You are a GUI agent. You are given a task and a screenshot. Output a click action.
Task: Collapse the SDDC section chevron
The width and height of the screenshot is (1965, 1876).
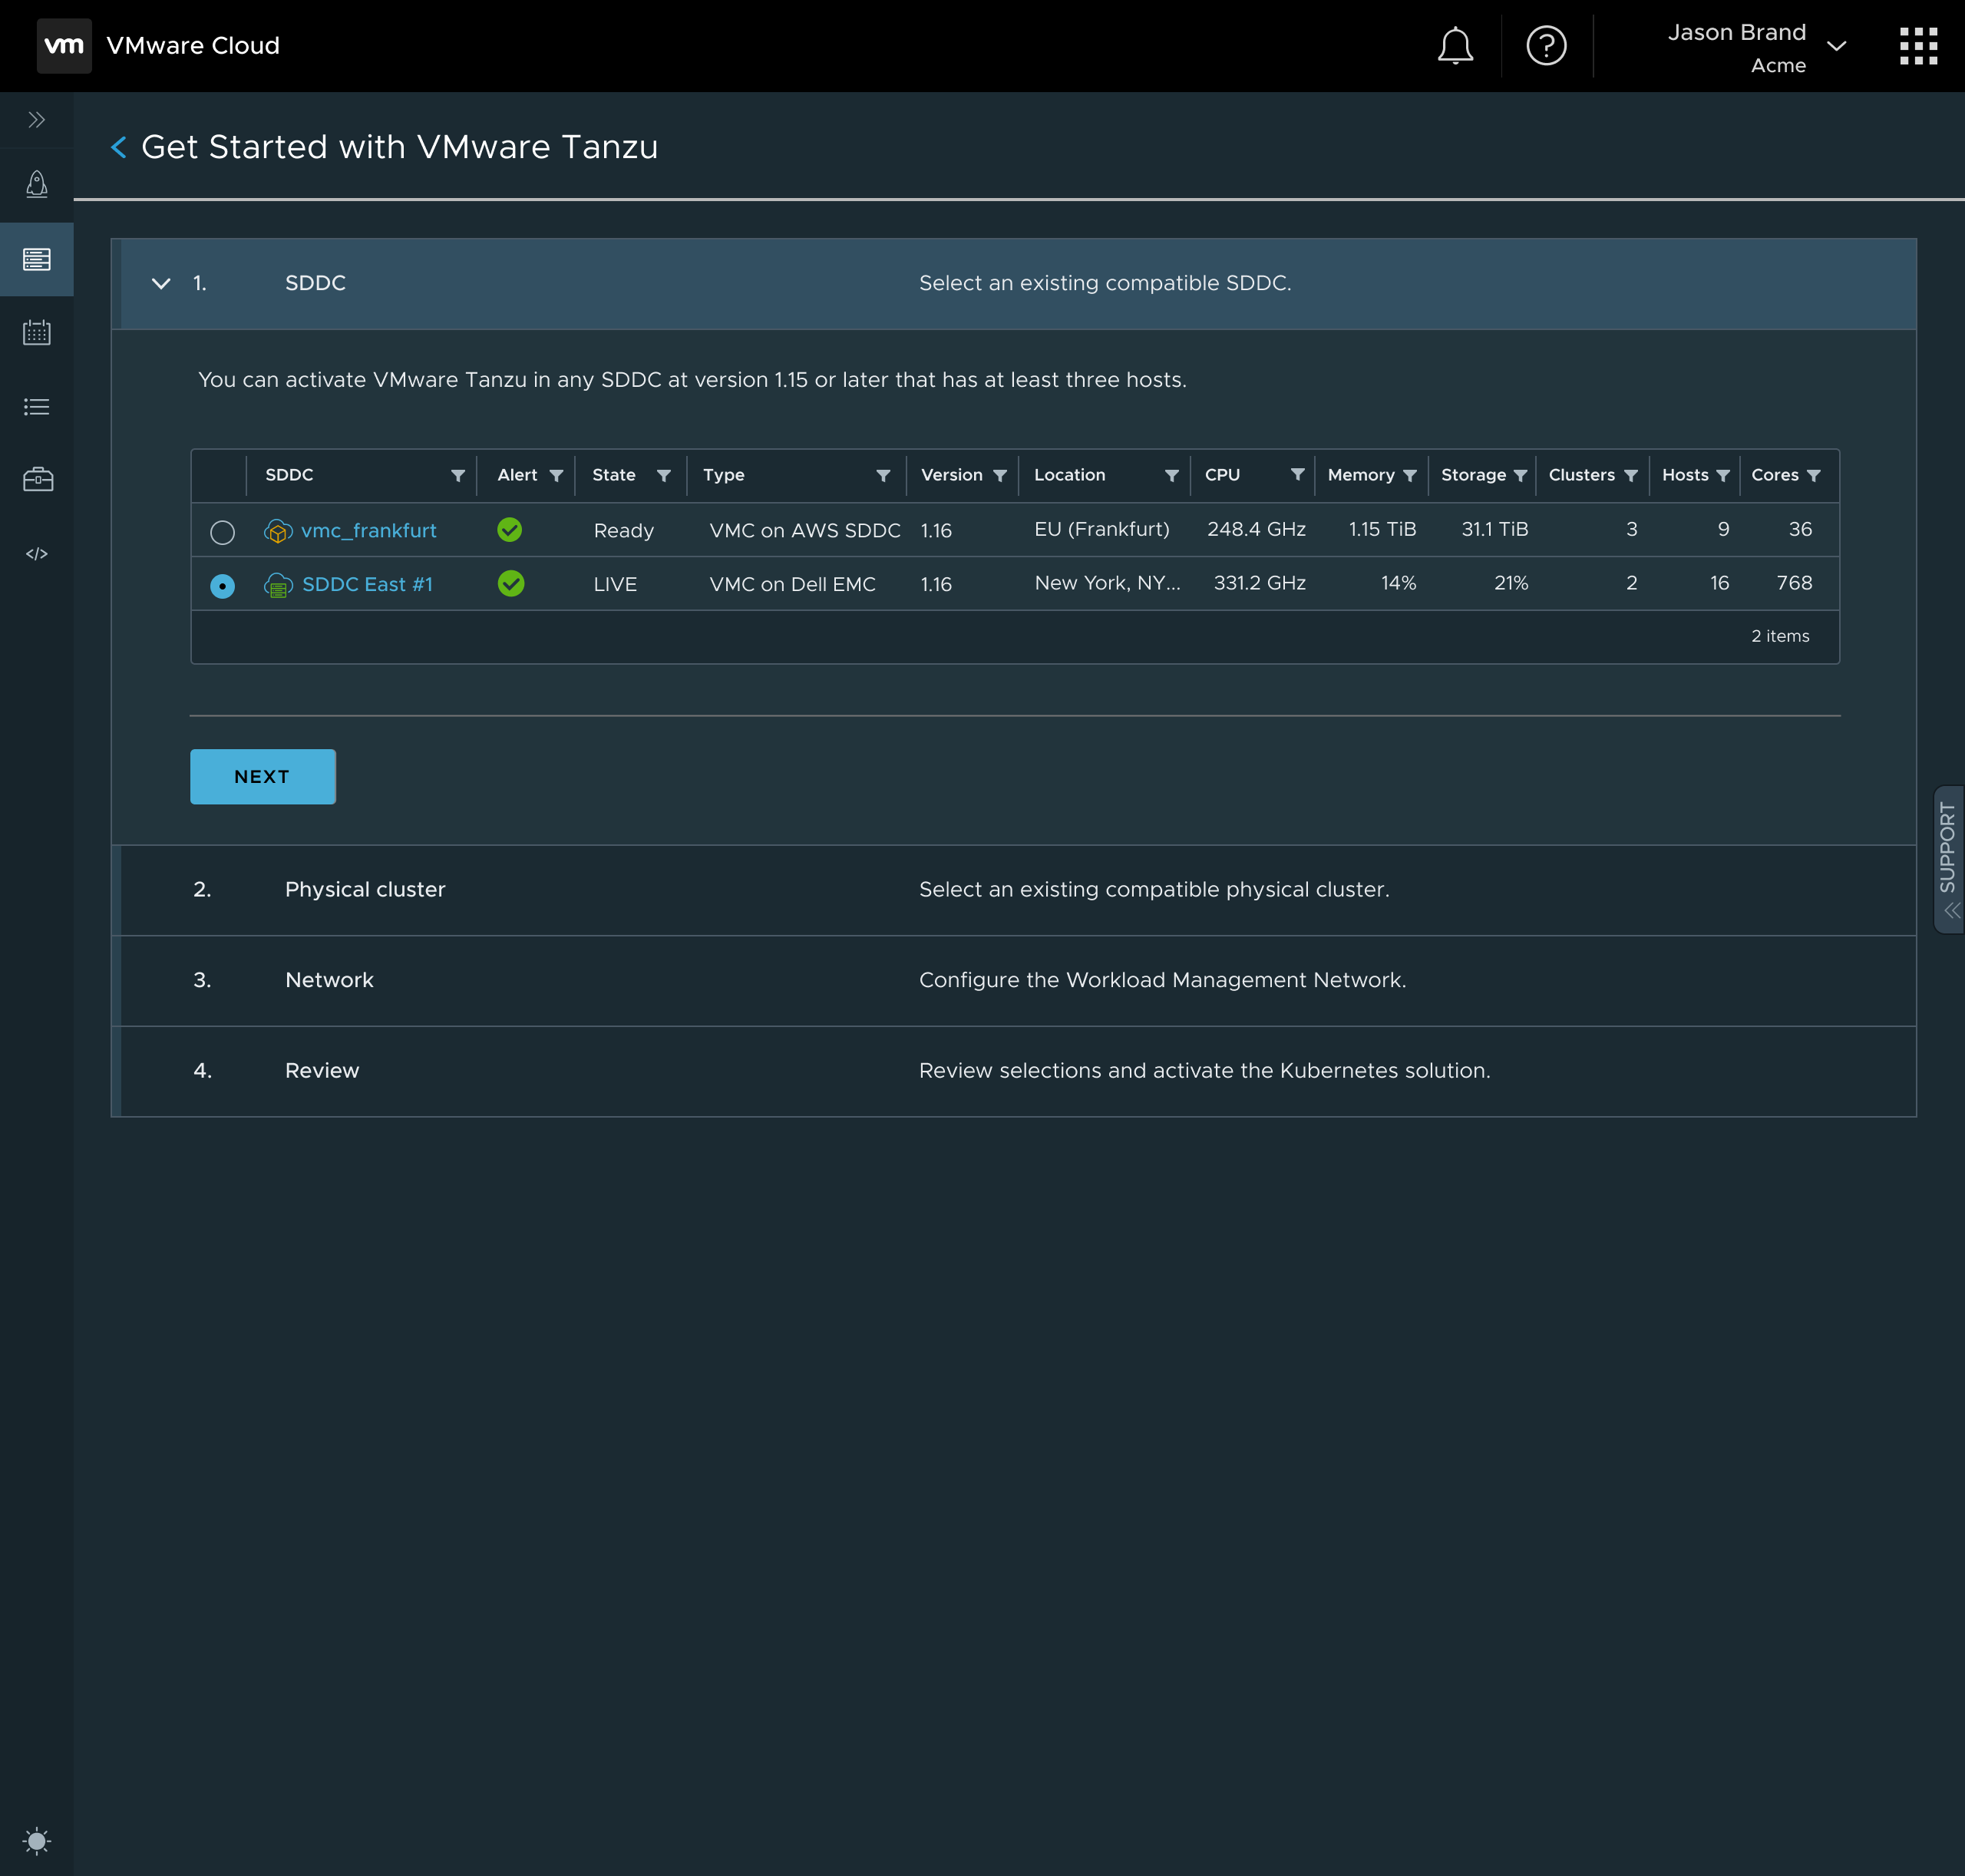(161, 283)
